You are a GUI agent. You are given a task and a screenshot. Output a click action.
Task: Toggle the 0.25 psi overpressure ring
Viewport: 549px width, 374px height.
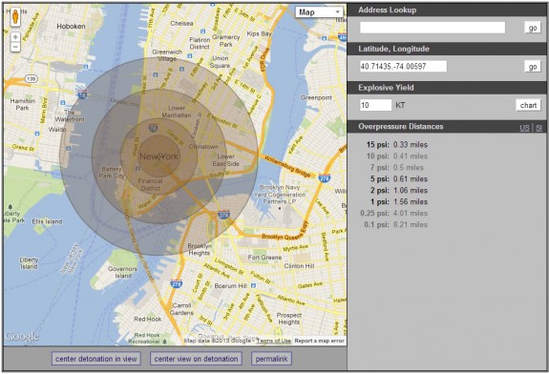click(x=394, y=213)
